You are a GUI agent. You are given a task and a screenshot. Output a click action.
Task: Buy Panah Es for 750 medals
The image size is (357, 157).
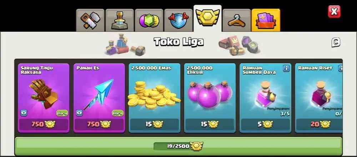[x=99, y=124]
